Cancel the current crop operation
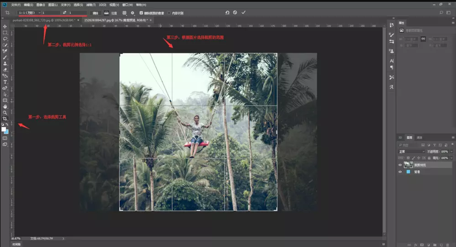This screenshot has width=456, height=247. coord(235,13)
